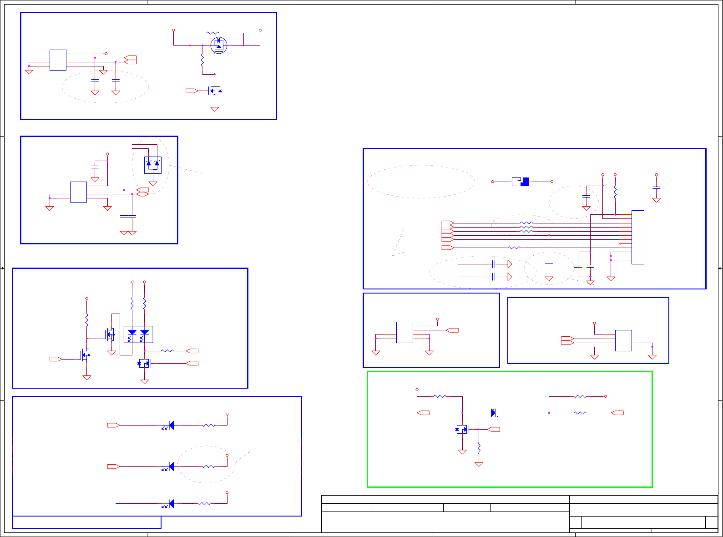Click the standalone capacitor right of the connector's pull-up
Viewport: 723px width, 537px height.
pos(656,187)
